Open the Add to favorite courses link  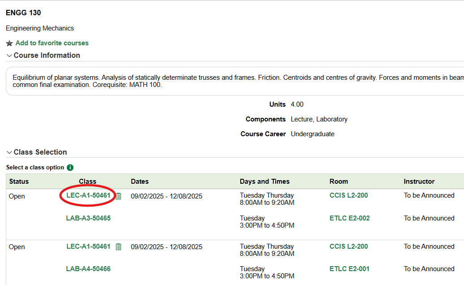pyautogui.click(x=52, y=43)
